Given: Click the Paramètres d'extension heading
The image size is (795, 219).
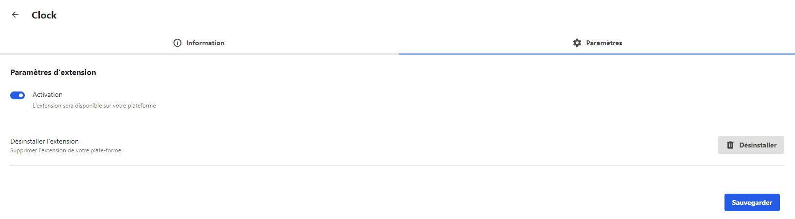Looking at the screenshot, I should [53, 72].
